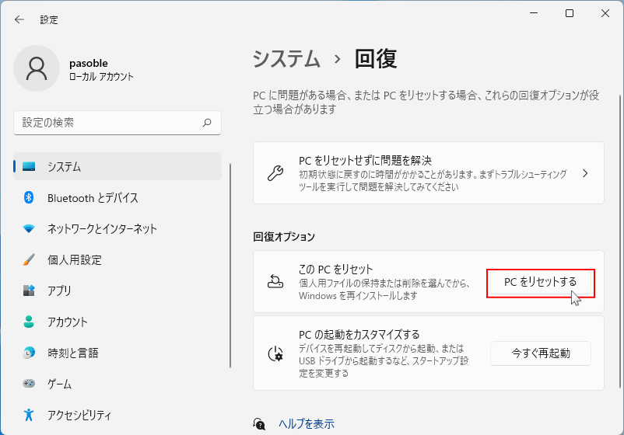The image size is (624, 435).
Task: Focus the 設定の検索 search field
Action: pyautogui.click(x=117, y=123)
